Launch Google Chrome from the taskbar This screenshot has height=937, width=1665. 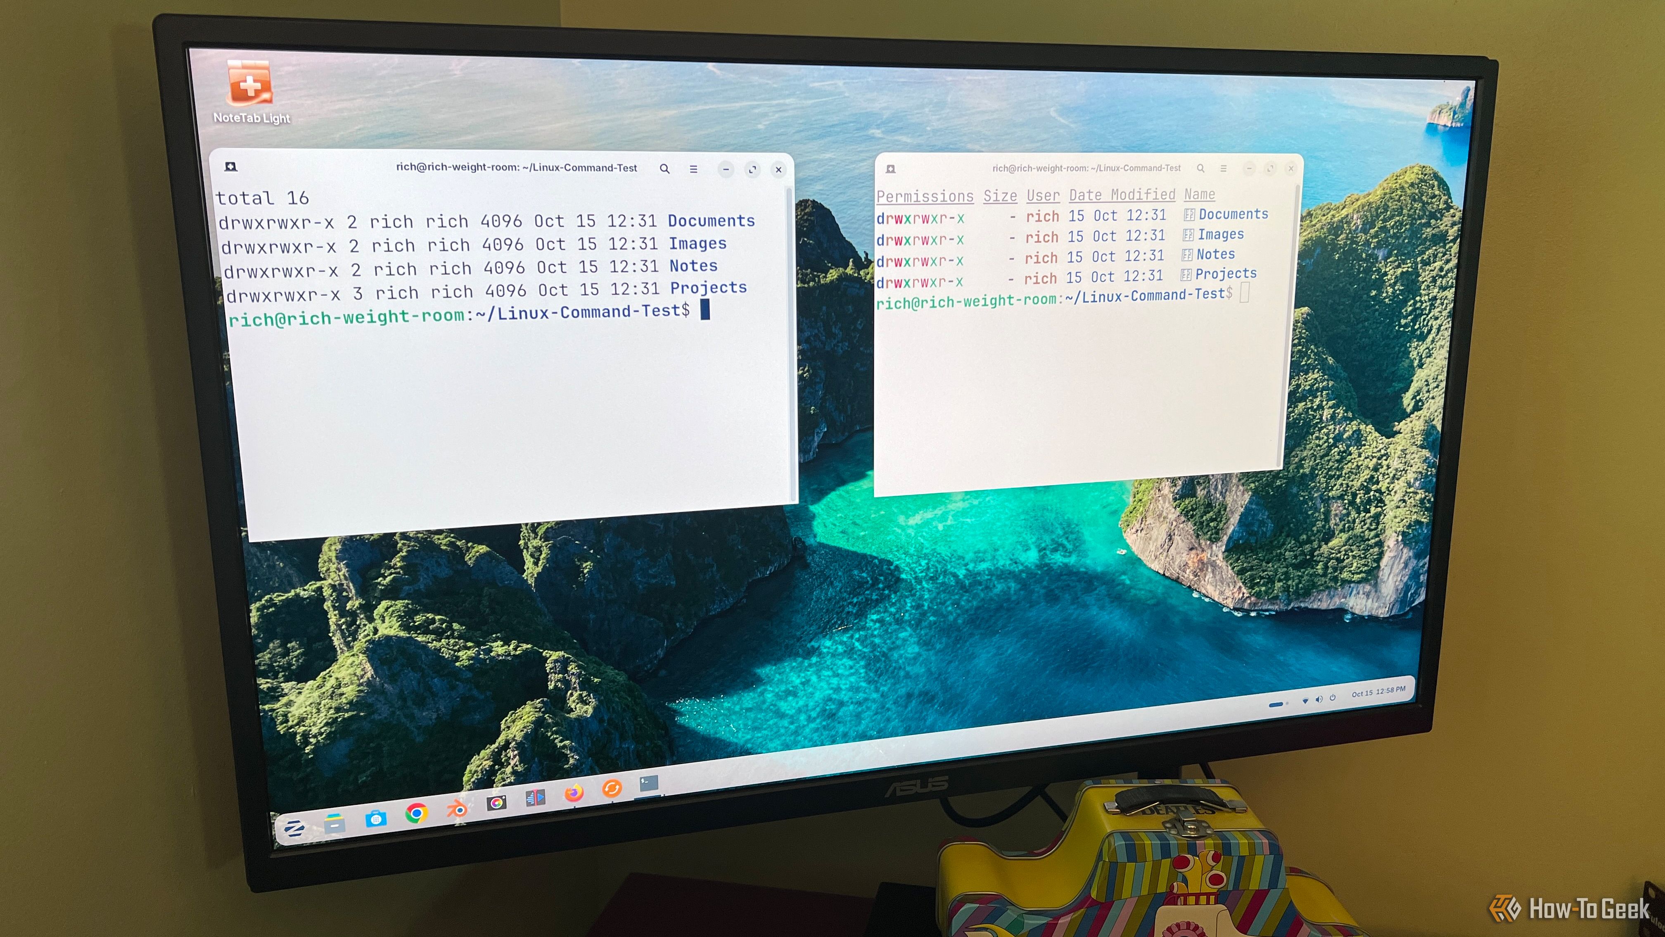pos(416,813)
